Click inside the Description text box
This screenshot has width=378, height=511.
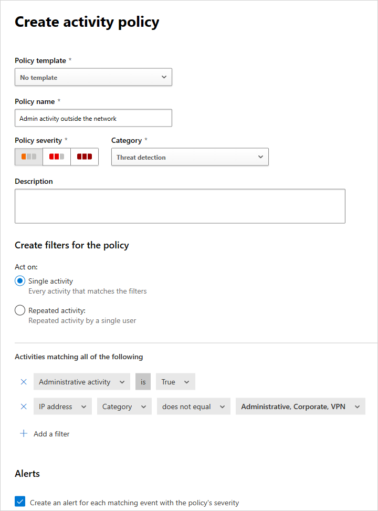180,206
